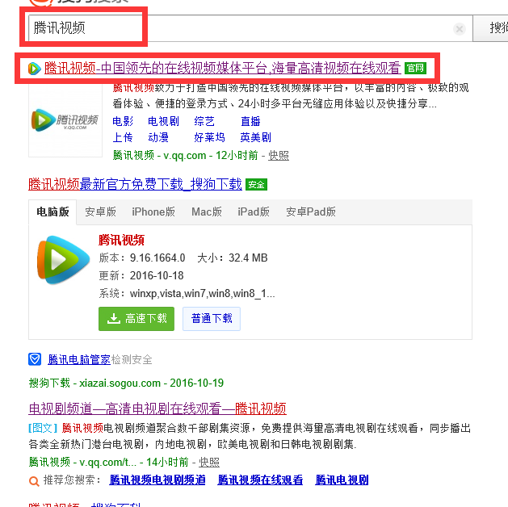The height and width of the screenshot is (507, 508).
Task: Click the large Tencent Video app icon in the download box
Action: [x=63, y=260]
